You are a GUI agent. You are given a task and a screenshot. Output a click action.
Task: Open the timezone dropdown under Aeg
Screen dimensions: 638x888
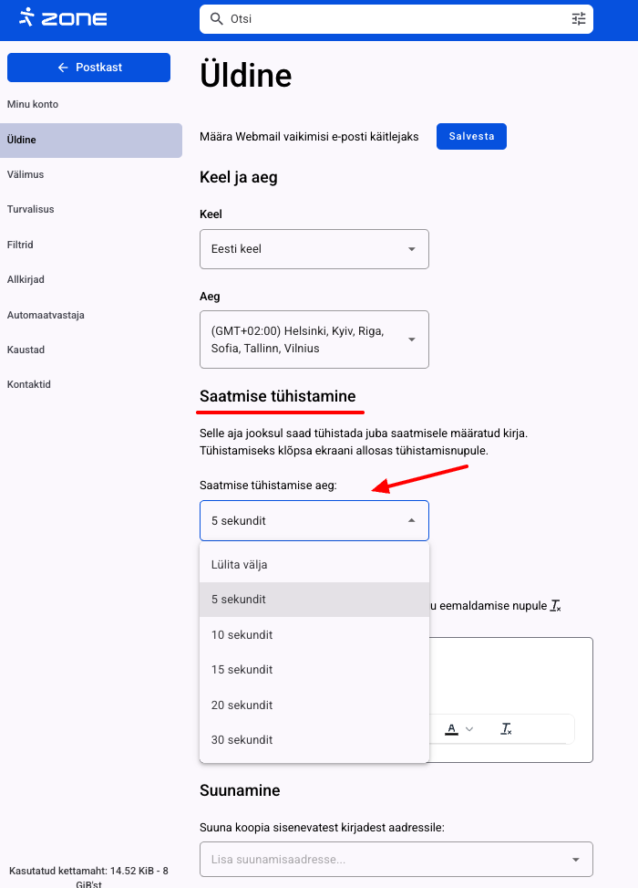click(x=314, y=340)
